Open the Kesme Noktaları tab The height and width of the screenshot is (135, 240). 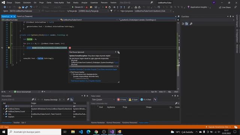98,123
